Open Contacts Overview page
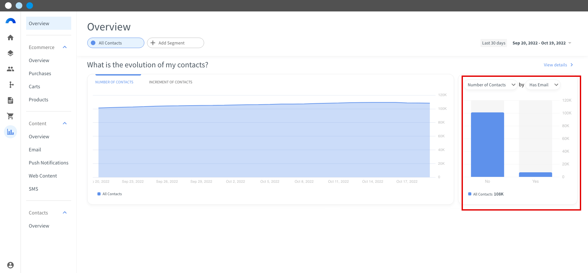Screen dimensions: 588x273 [x=39, y=226]
